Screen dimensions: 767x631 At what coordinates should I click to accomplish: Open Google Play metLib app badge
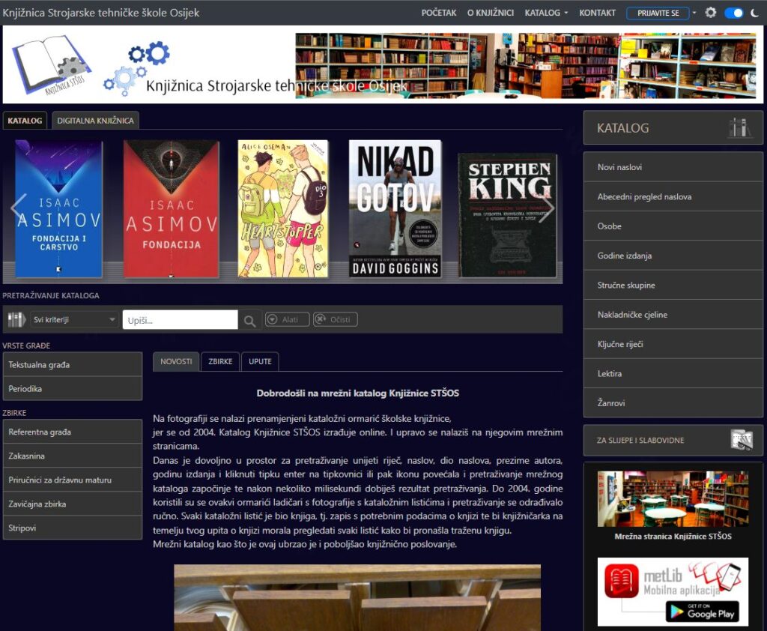coord(702,612)
